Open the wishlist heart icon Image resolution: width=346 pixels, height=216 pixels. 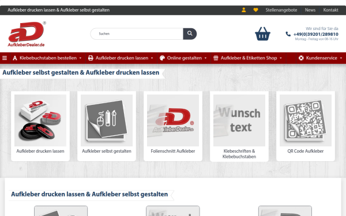pos(255,10)
